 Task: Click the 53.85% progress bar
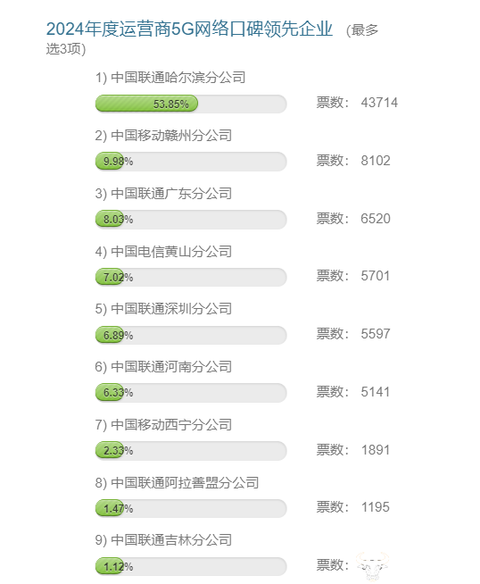(x=191, y=104)
